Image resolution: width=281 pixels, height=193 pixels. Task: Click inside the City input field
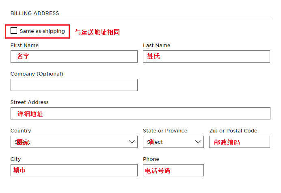pyautogui.click(x=74, y=170)
